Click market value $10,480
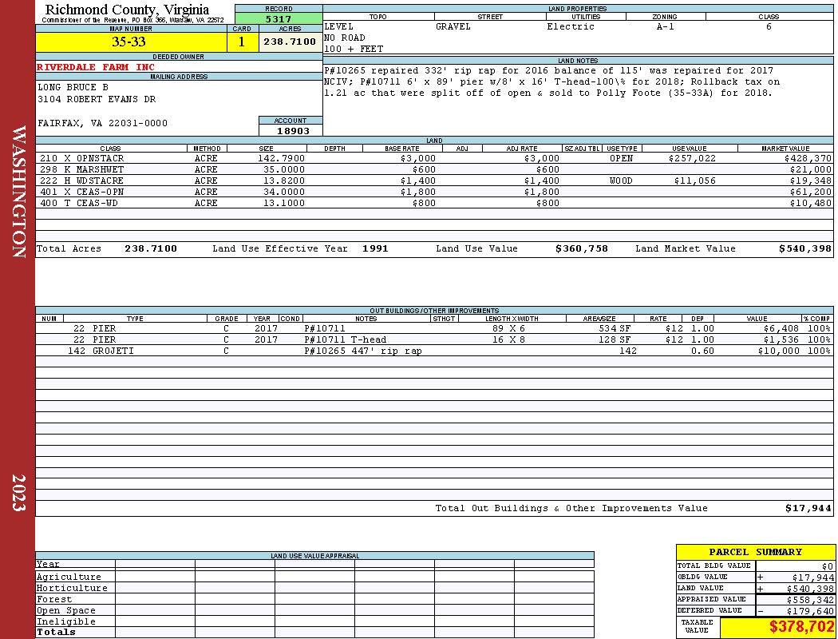This screenshot has height=639, width=838. point(811,203)
